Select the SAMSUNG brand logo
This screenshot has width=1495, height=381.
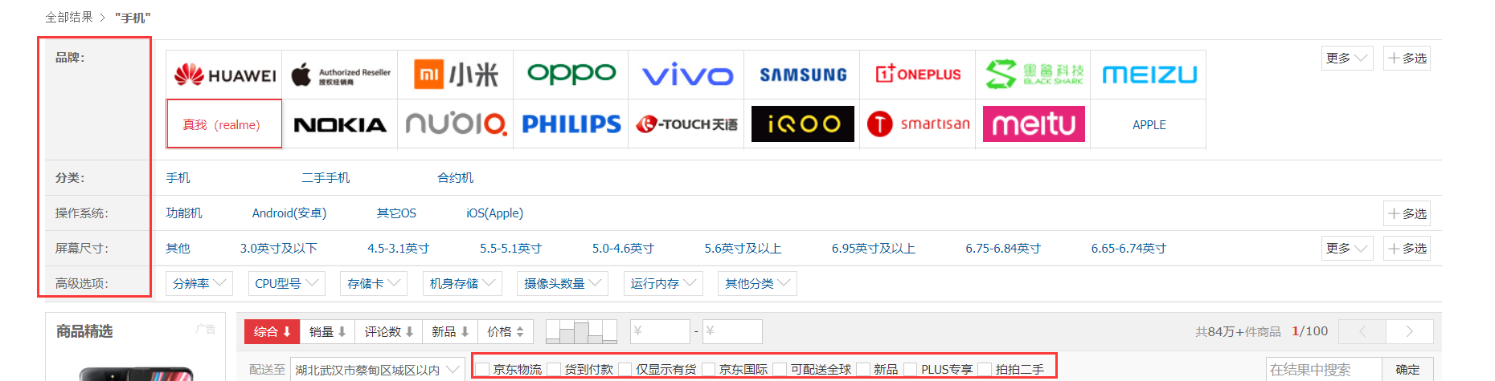(x=803, y=75)
